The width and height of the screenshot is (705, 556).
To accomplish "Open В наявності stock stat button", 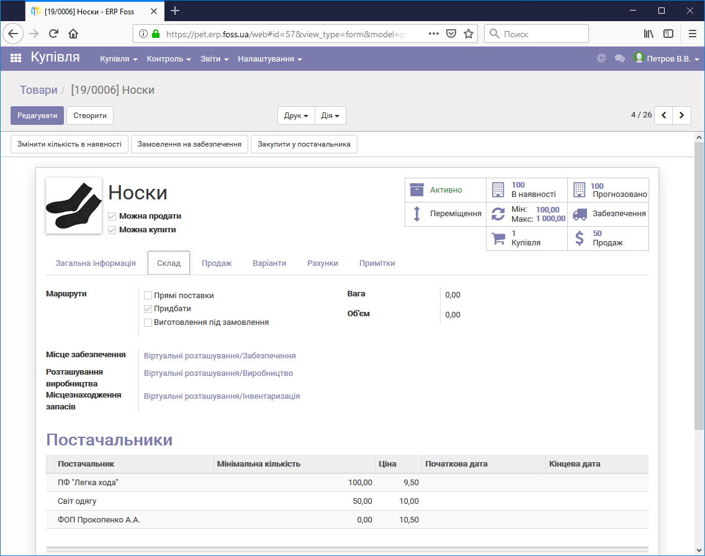I will pyautogui.click(x=526, y=190).
